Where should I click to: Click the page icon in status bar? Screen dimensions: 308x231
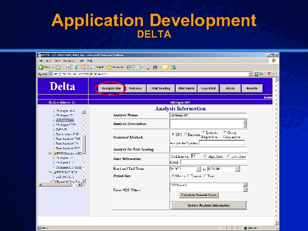coord(39,228)
